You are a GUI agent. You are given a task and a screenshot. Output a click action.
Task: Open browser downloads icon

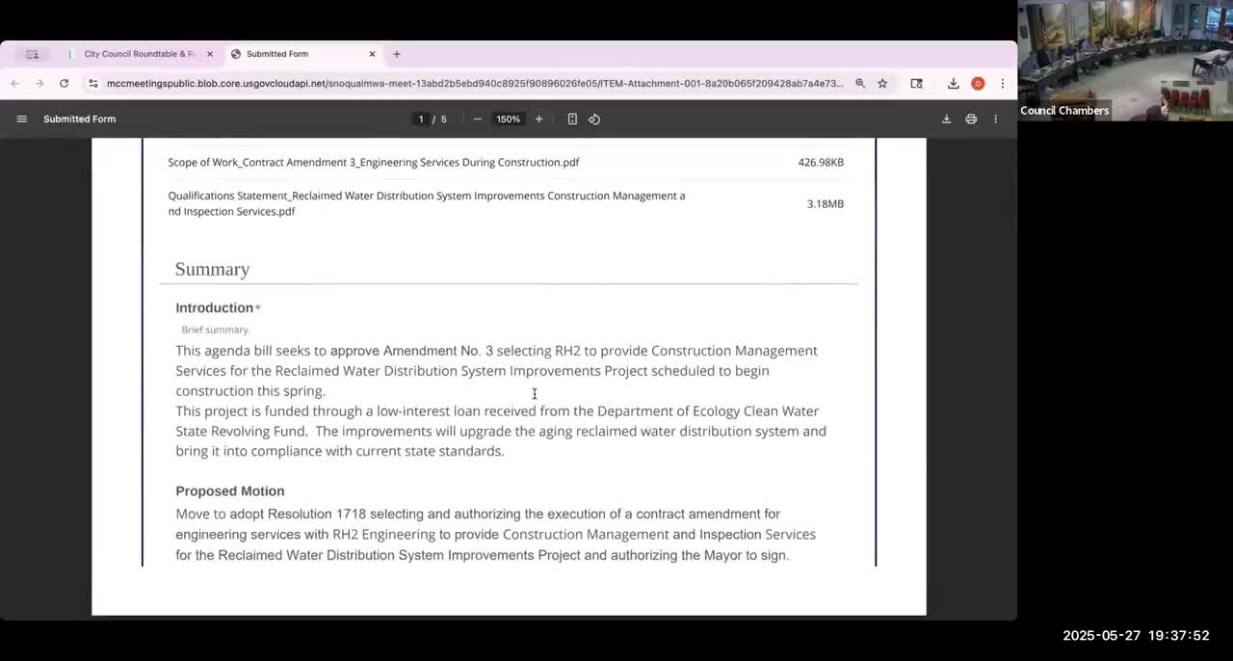click(x=953, y=84)
